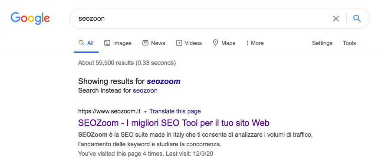Click inside the search input field
The height and width of the screenshot is (164, 382).
[202, 19]
